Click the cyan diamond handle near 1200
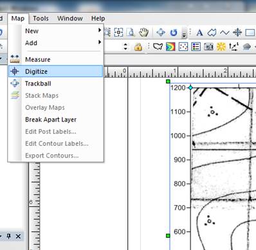 [x=190, y=87]
